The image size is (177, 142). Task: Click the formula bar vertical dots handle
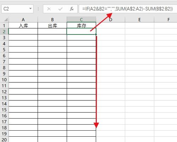click(38, 9)
